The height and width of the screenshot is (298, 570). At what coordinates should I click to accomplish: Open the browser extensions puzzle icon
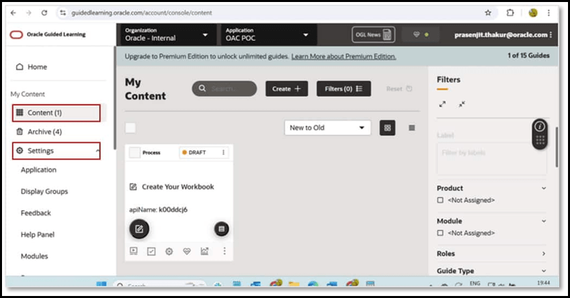(x=510, y=13)
